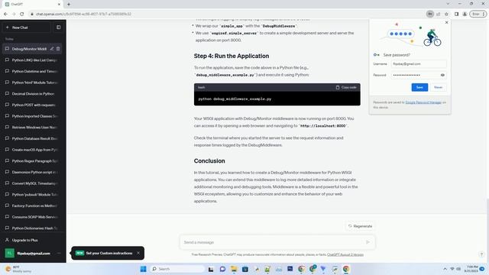Open File Explorer from taskbar
The image size is (489, 275).
point(234,269)
